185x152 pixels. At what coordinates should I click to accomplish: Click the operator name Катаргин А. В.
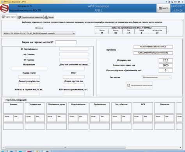pyautogui.click(x=25, y=6)
